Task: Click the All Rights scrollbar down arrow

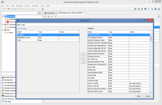Action: point(151,92)
